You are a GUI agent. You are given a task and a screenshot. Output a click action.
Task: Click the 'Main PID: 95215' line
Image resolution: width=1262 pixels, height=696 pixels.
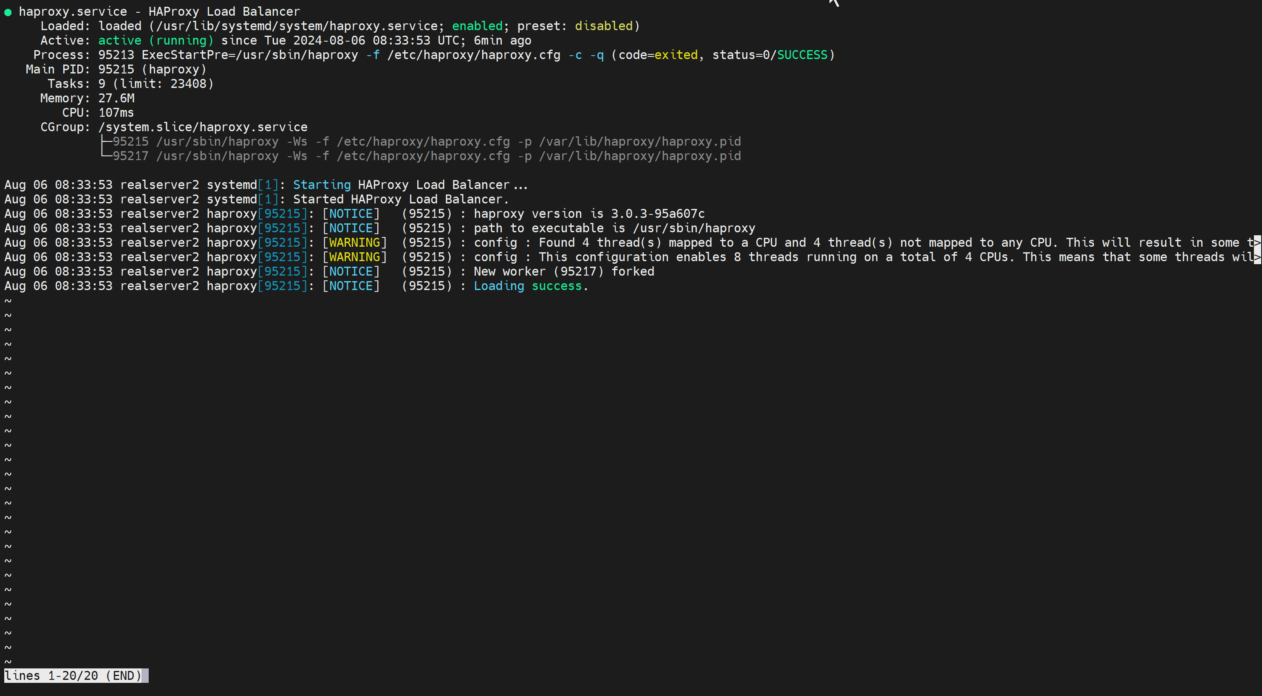click(x=116, y=70)
